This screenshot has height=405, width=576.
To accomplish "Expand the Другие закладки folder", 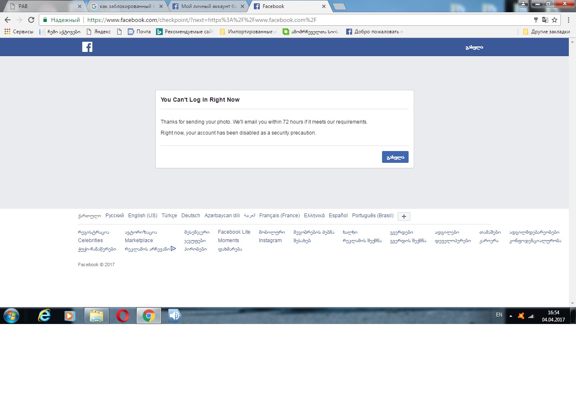I will pos(546,32).
